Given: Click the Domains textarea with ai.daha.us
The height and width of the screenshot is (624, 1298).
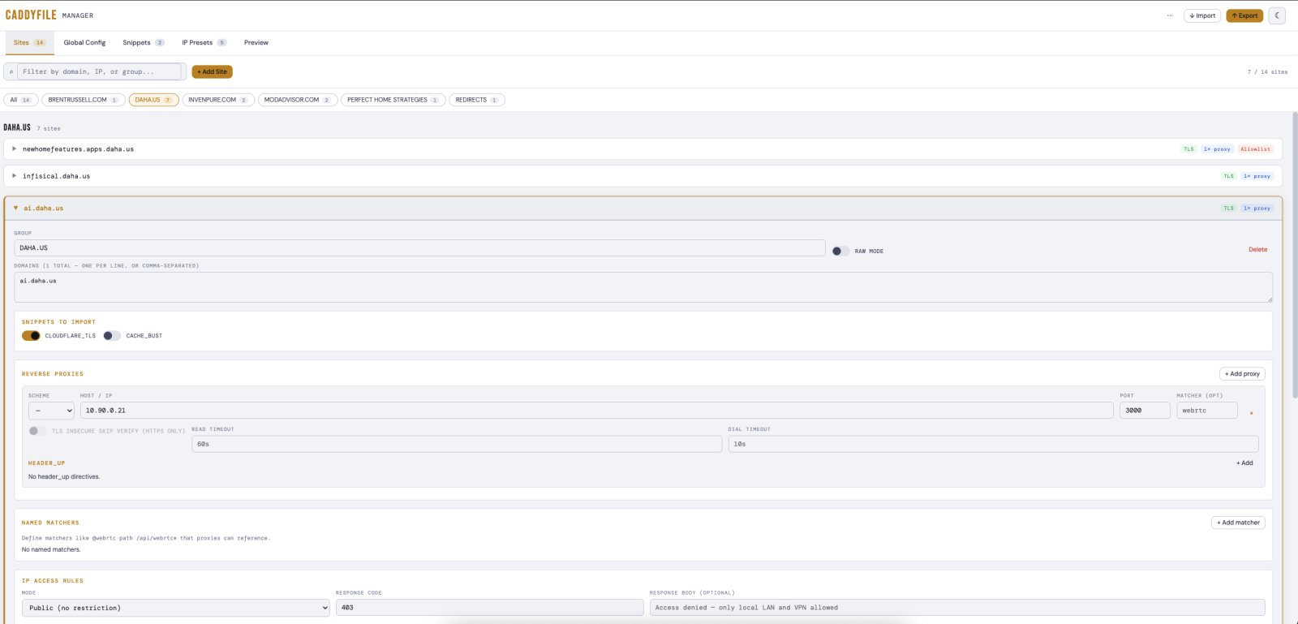Looking at the screenshot, I should pyautogui.click(x=643, y=287).
